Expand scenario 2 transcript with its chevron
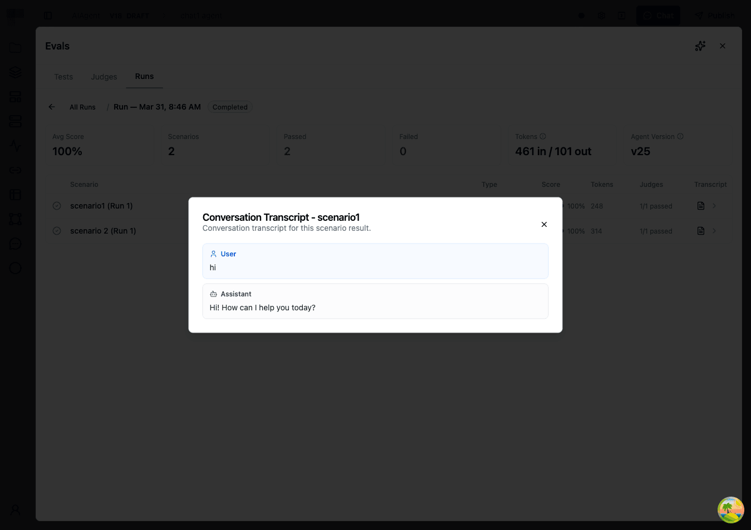Viewport: 751px width, 530px height. [x=713, y=230]
